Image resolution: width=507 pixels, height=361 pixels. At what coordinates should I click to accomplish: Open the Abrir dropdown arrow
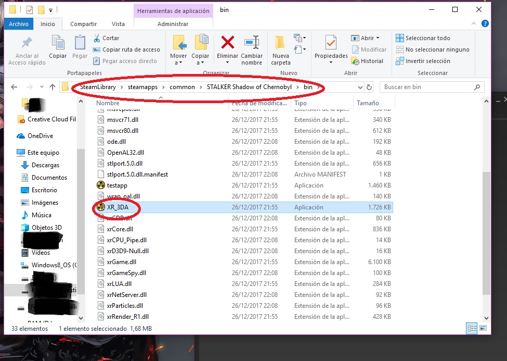(378, 38)
